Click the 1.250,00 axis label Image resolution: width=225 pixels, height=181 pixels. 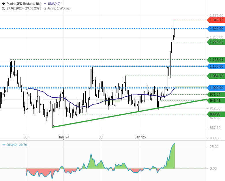(x=217, y=37)
